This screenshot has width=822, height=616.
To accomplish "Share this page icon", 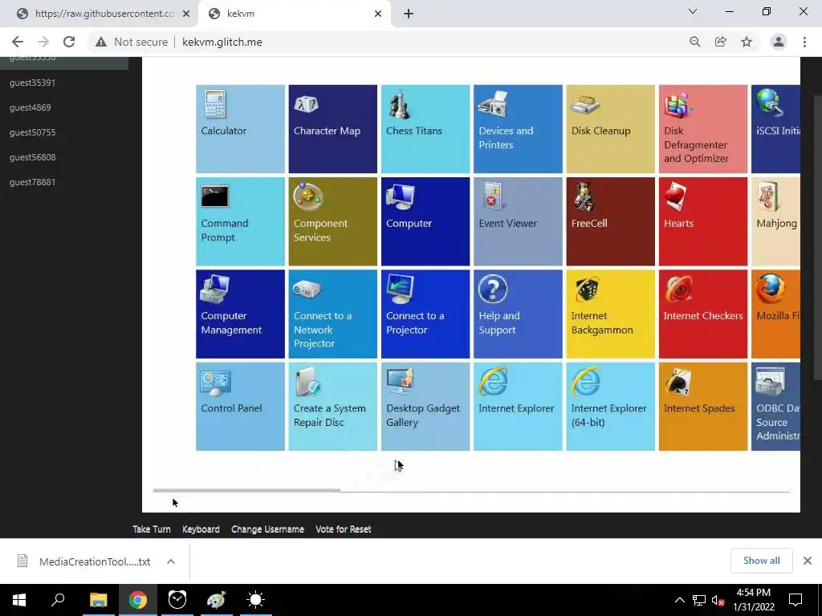I will [721, 42].
